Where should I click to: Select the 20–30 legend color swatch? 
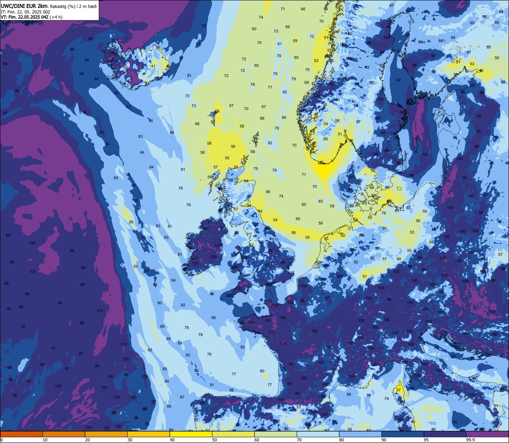pos(106,434)
